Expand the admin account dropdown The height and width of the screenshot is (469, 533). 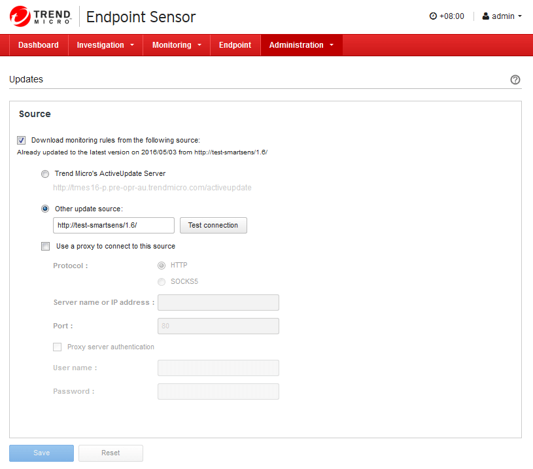click(x=503, y=16)
